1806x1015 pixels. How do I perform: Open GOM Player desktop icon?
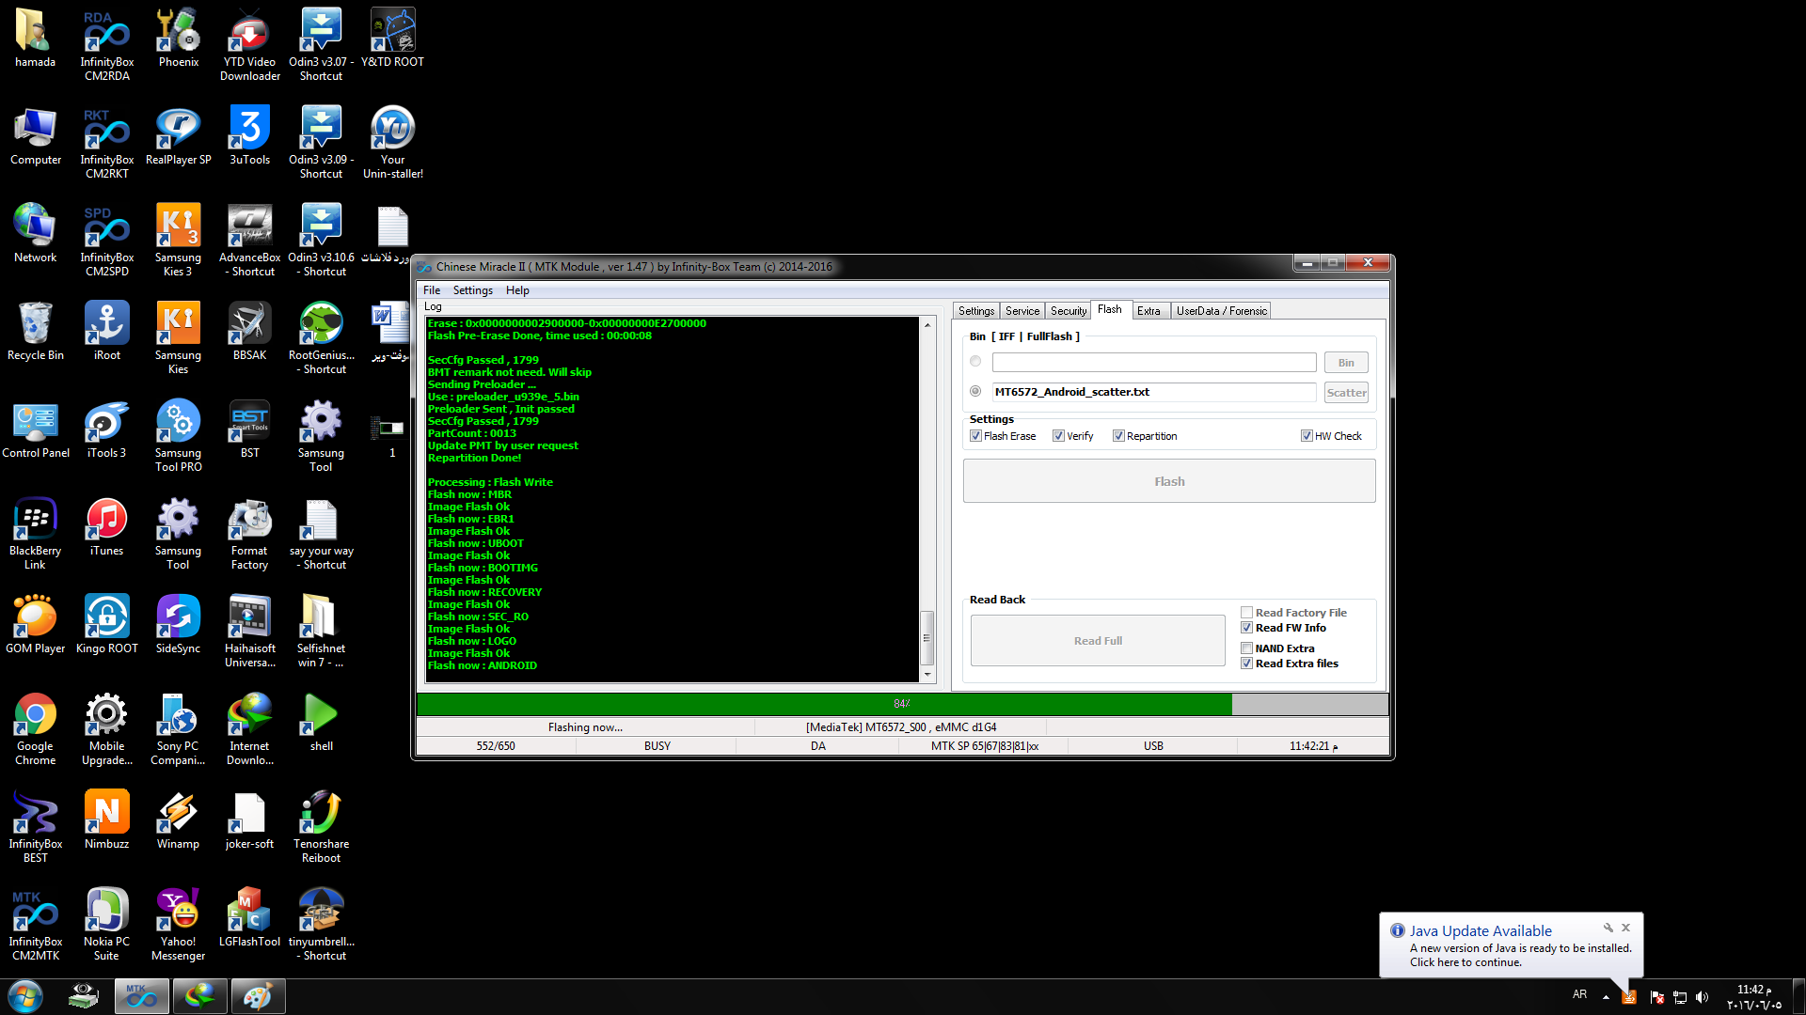36,624
